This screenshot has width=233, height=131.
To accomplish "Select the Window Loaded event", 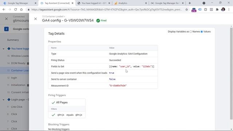I will click(x=20, y=56).
